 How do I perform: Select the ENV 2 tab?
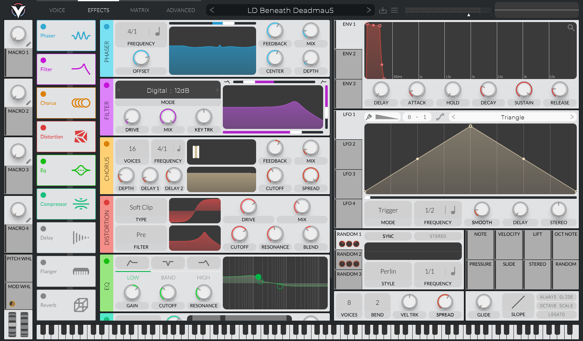pos(349,64)
